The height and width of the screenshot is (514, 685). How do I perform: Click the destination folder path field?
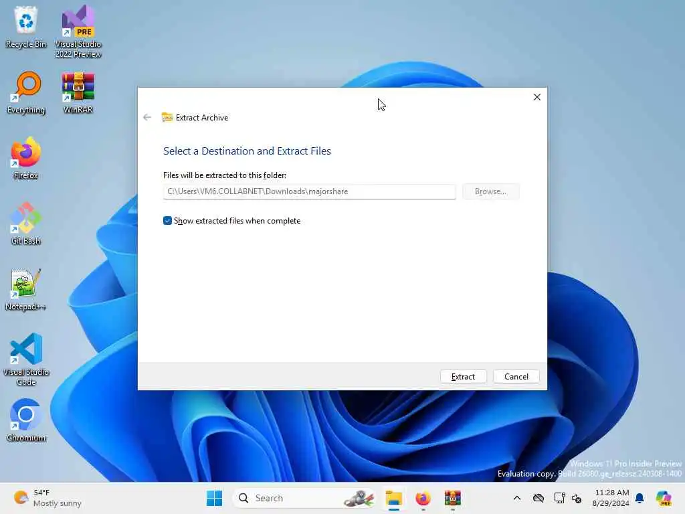(x=309, y=191)
